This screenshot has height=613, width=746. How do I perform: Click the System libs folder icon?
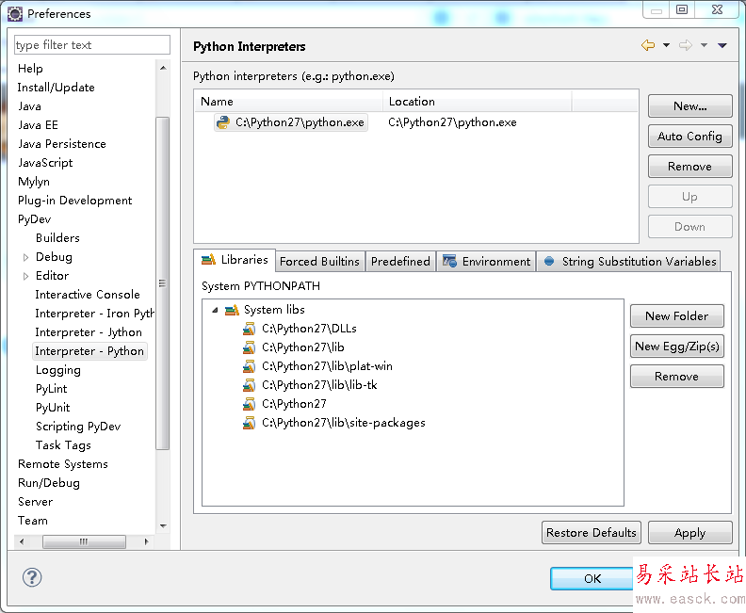(x=232, y=310)
